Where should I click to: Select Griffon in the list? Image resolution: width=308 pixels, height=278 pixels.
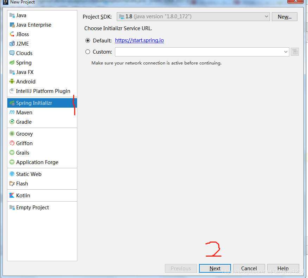coord(42,143)
